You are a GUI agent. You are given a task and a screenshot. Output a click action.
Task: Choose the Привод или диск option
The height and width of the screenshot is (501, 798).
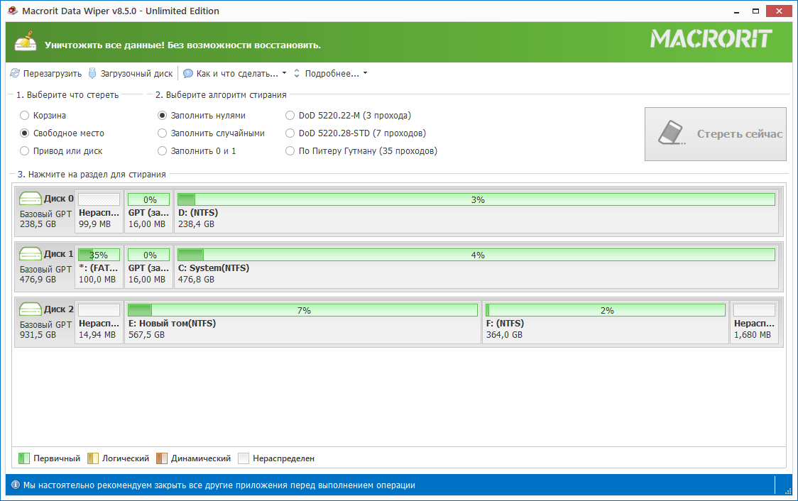(x=25, y=150)
